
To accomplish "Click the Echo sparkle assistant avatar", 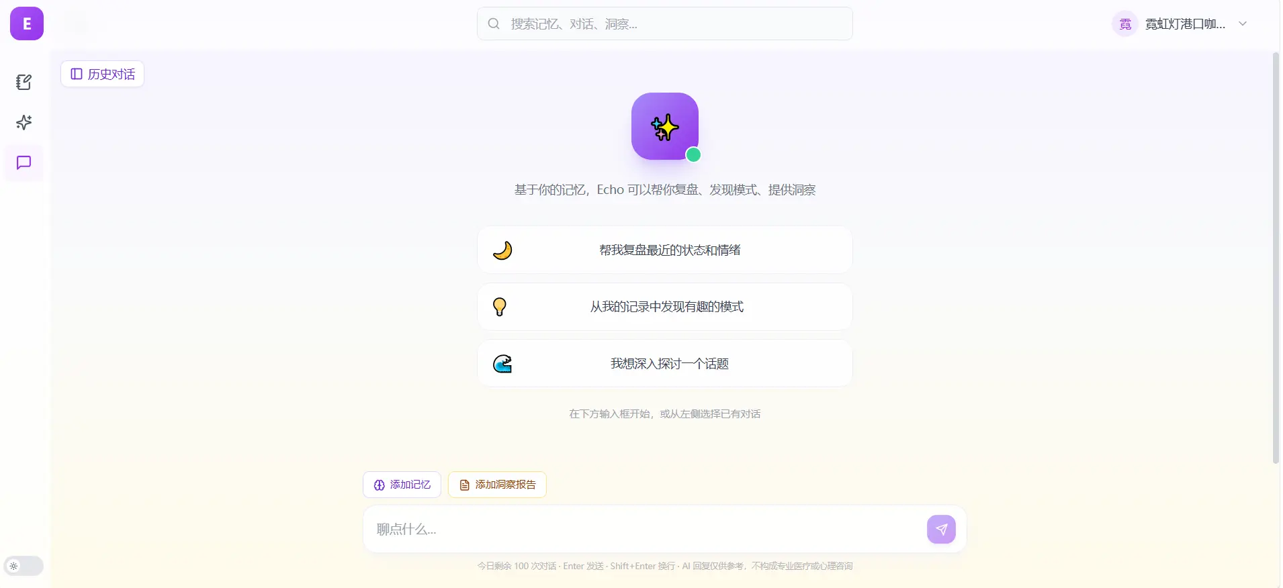I will [665, 126].
